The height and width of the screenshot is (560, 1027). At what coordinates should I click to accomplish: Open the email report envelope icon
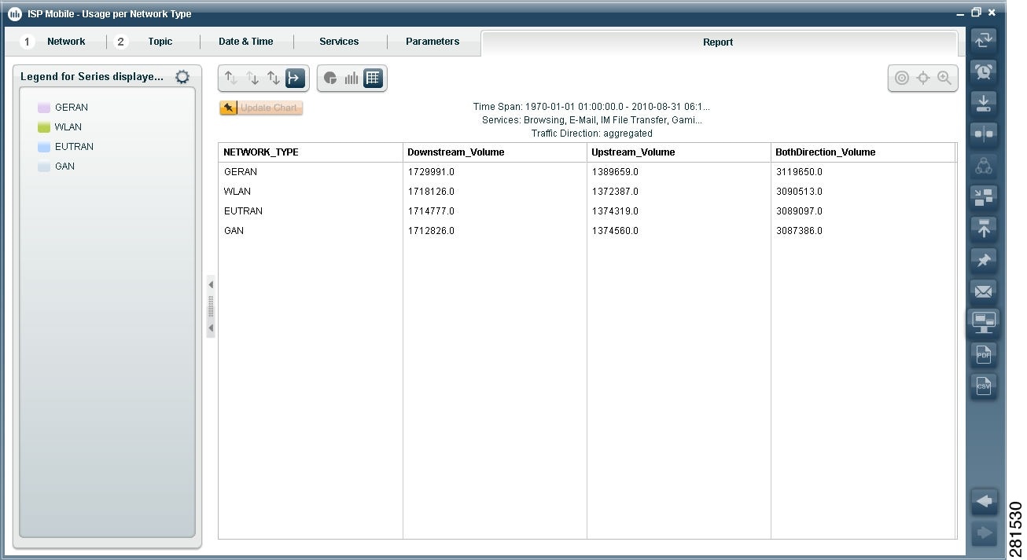pos(984,291)
